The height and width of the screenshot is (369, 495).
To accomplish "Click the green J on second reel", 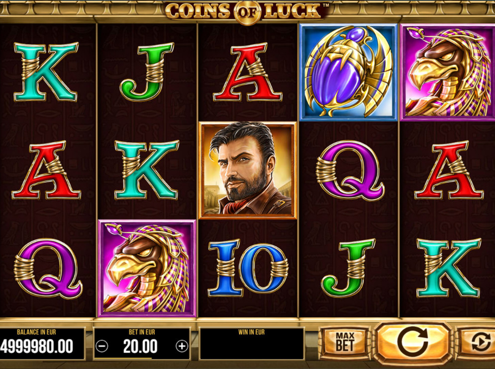I will click(147, 72).
